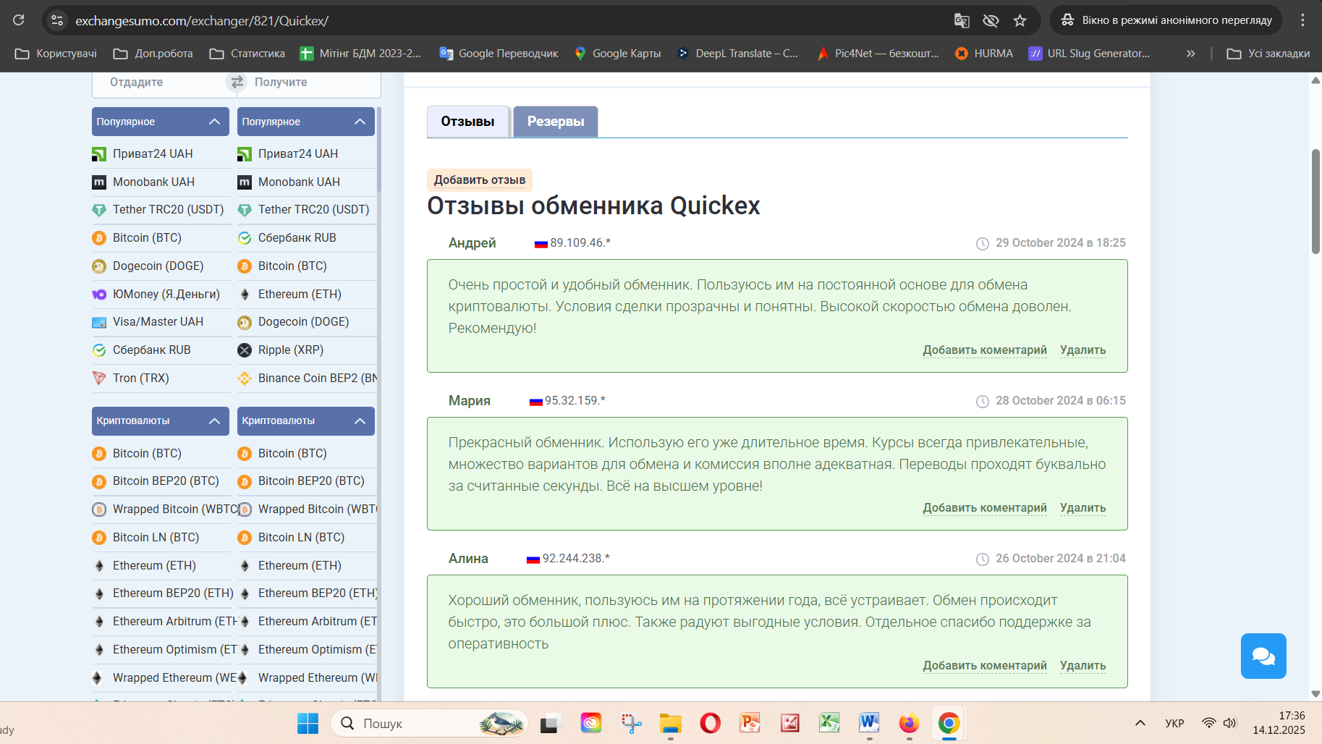This screenshot has width=1322, height=744.
Task: Delete Алина's review
Action: 1083,666
